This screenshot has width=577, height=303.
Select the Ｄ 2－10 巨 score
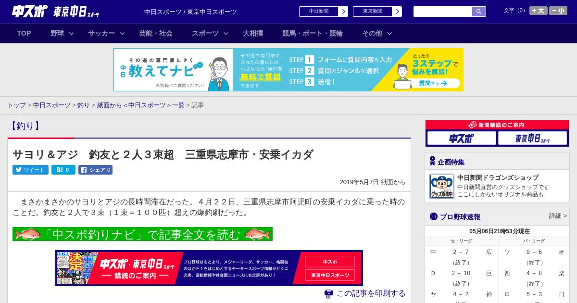461,273
